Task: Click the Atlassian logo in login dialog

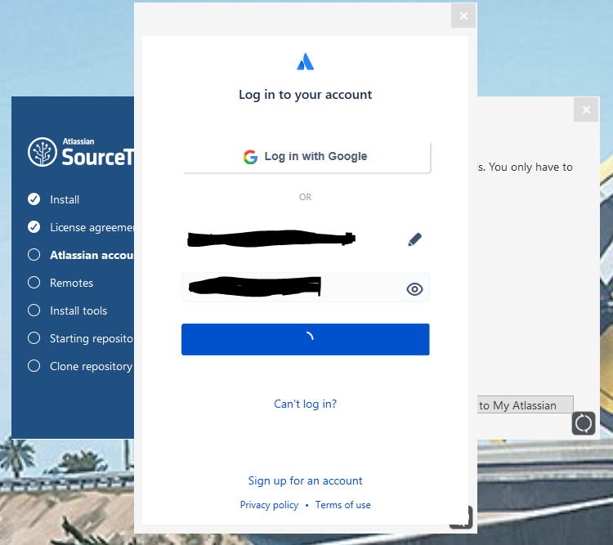Action: (306, 61)
